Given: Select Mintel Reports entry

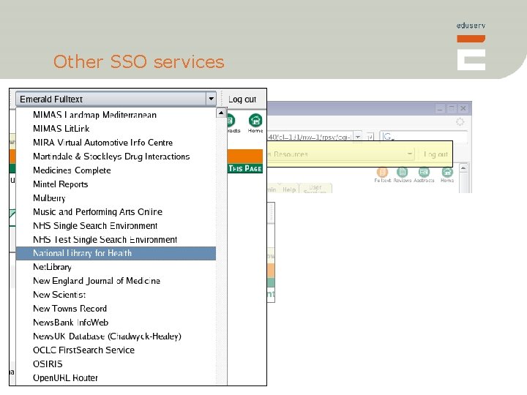Looking at the screenshot, I should (61, 184).
